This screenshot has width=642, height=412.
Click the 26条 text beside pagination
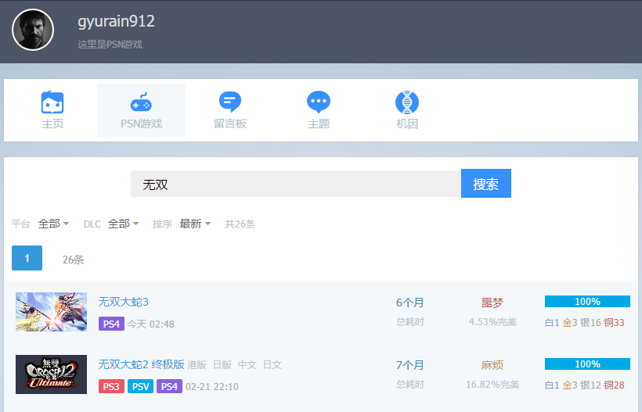(x=74, y=260)
